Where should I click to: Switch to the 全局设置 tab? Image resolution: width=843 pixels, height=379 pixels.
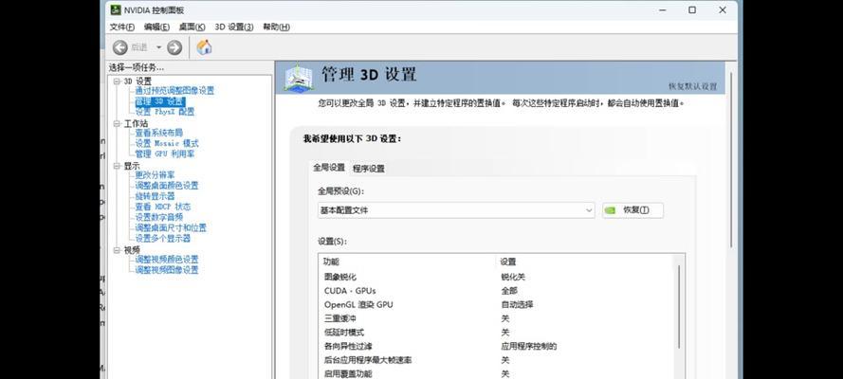pos(328,168)
